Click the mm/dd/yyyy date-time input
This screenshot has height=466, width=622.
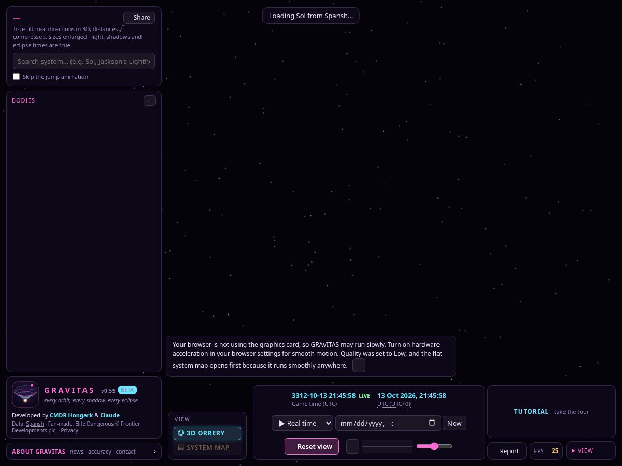pos(388,423)
